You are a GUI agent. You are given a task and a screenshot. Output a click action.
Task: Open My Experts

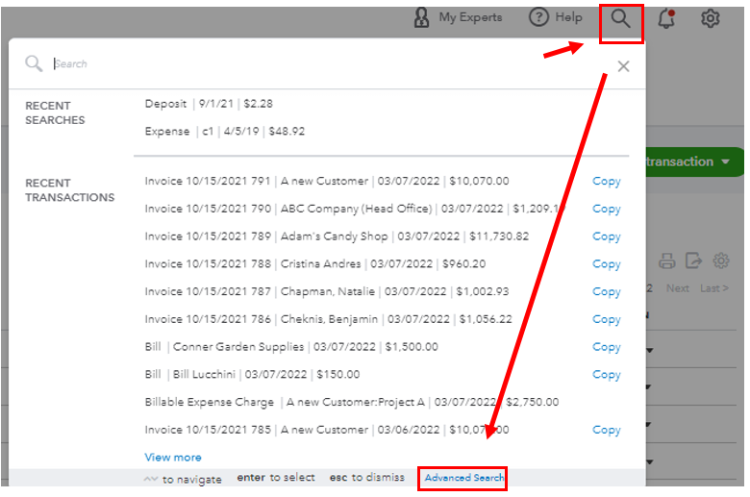(458, 17)
